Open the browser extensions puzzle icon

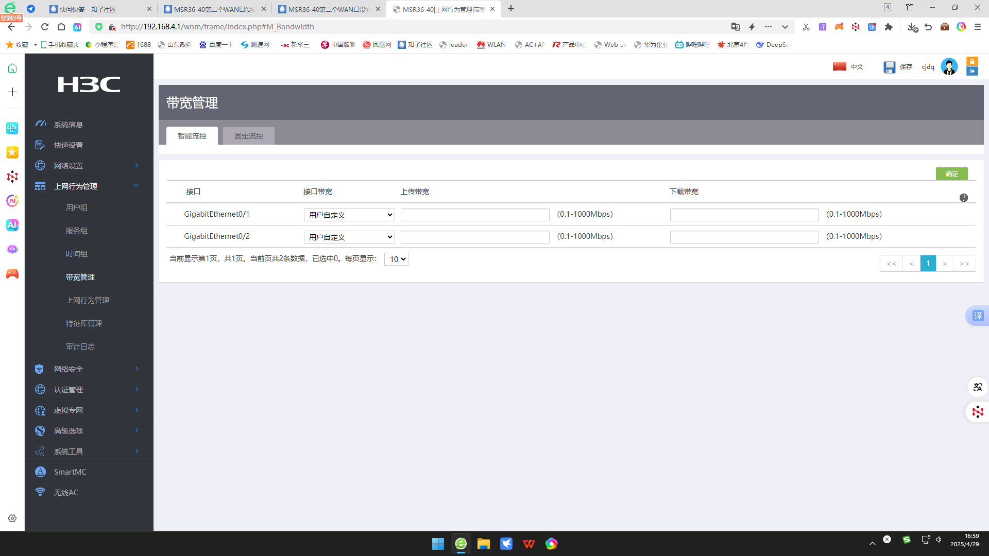point(889,27)
